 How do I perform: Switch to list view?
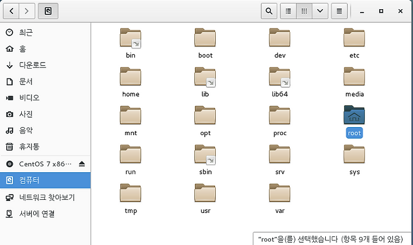289,11
